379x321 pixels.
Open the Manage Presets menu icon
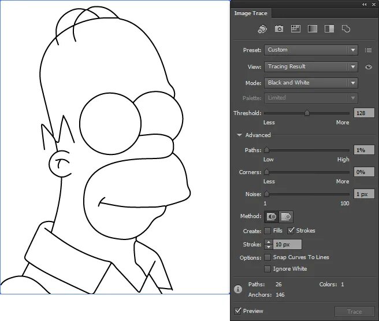(368, 50)
